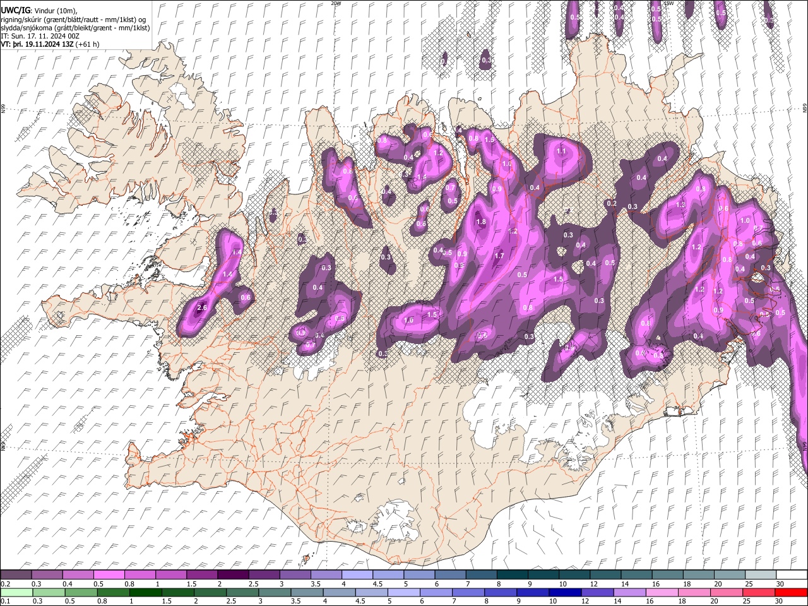Select the royal blue swatch labeled 8 in the rain scale
The width and height of the screenshot is (808, 606).
(x=501, y=592)
